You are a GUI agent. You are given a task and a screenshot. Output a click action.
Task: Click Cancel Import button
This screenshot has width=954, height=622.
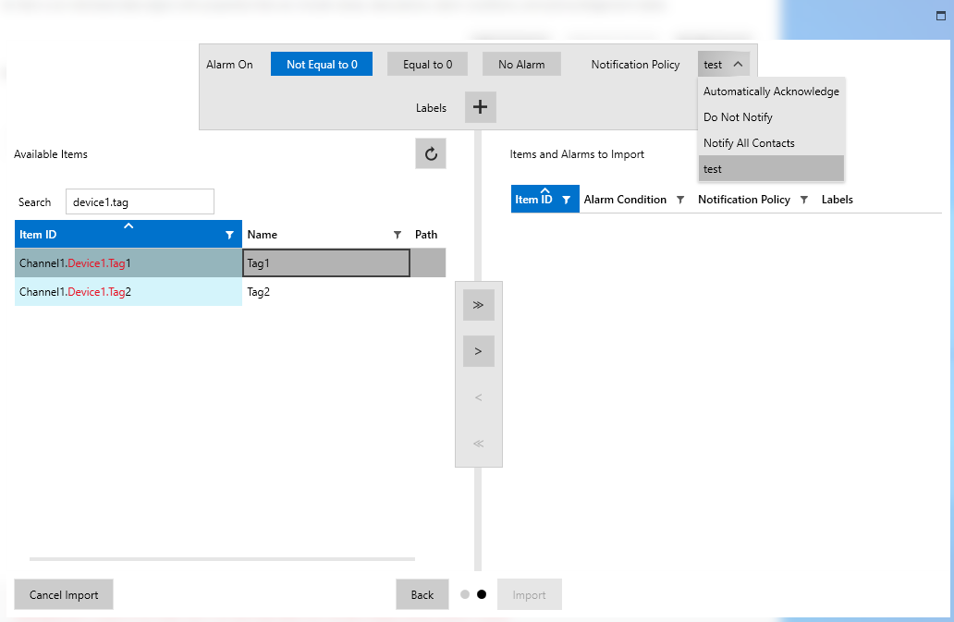pyautogui.click(x=63, y=594)
